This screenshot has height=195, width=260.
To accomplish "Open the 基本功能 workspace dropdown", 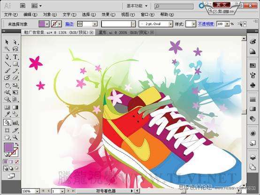I will pos(137,6).
